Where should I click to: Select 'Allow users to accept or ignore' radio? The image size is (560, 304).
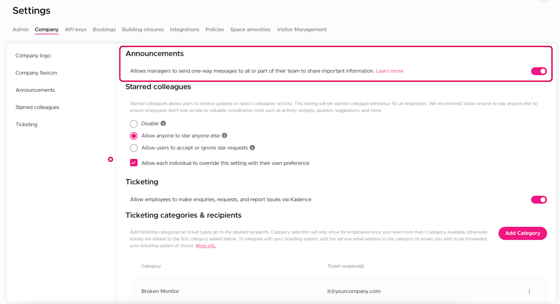pyautogui.click(x=134, y=148)
